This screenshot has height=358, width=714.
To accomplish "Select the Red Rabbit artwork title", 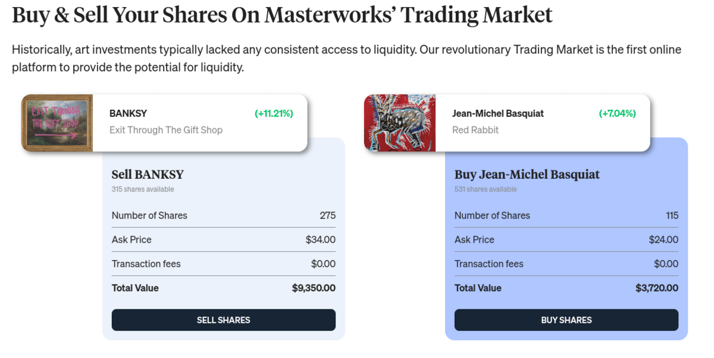I will [476, 130].
